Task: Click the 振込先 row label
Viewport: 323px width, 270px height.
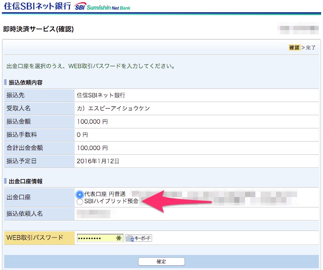Action: coord(15,95)
